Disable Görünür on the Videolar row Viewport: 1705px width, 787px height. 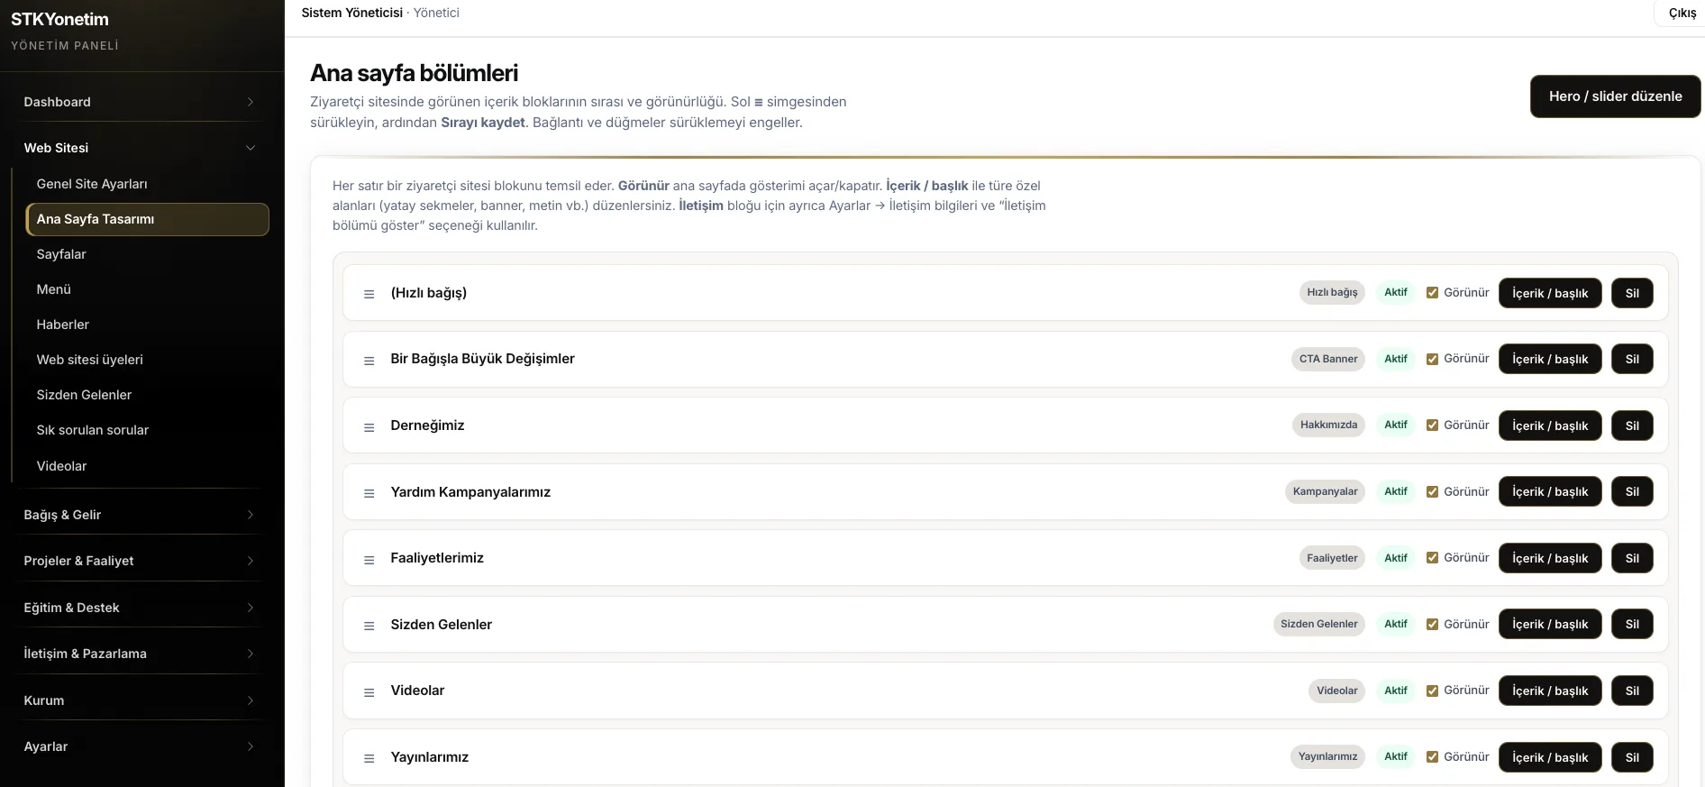1432,691
